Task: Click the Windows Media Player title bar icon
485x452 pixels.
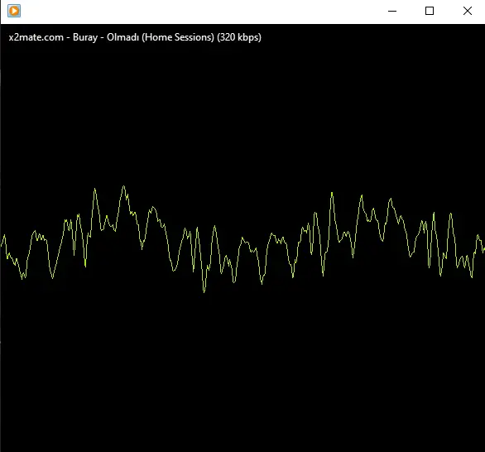Action: click(x=14, y=11)
